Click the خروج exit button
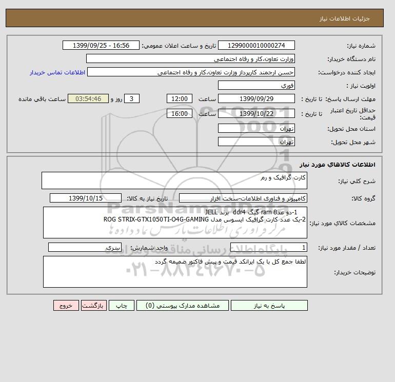 66,306
